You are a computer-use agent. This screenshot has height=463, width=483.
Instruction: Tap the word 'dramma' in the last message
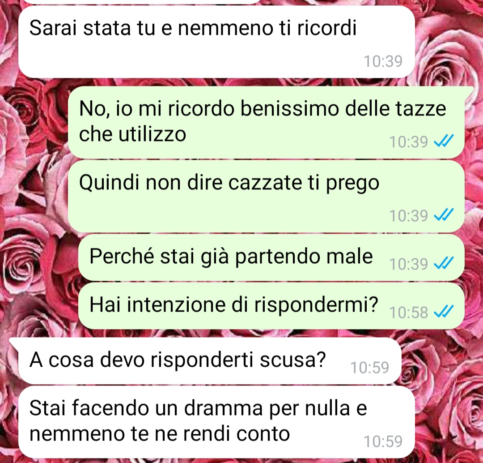click(223, 408)
